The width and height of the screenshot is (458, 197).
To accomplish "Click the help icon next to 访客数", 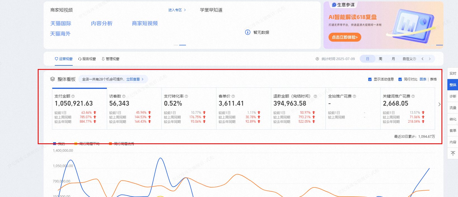I will (124, 96).
